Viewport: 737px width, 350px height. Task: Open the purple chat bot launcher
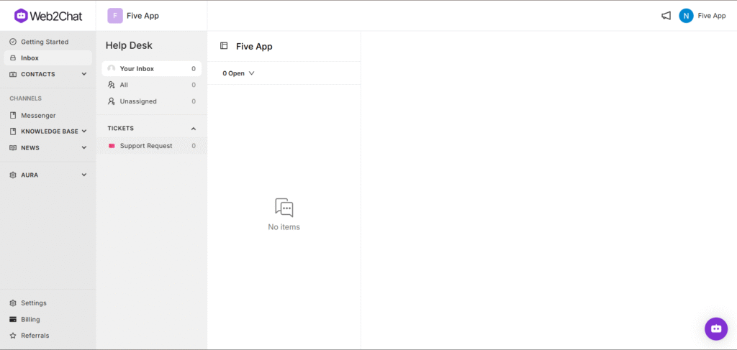[716, 328]
